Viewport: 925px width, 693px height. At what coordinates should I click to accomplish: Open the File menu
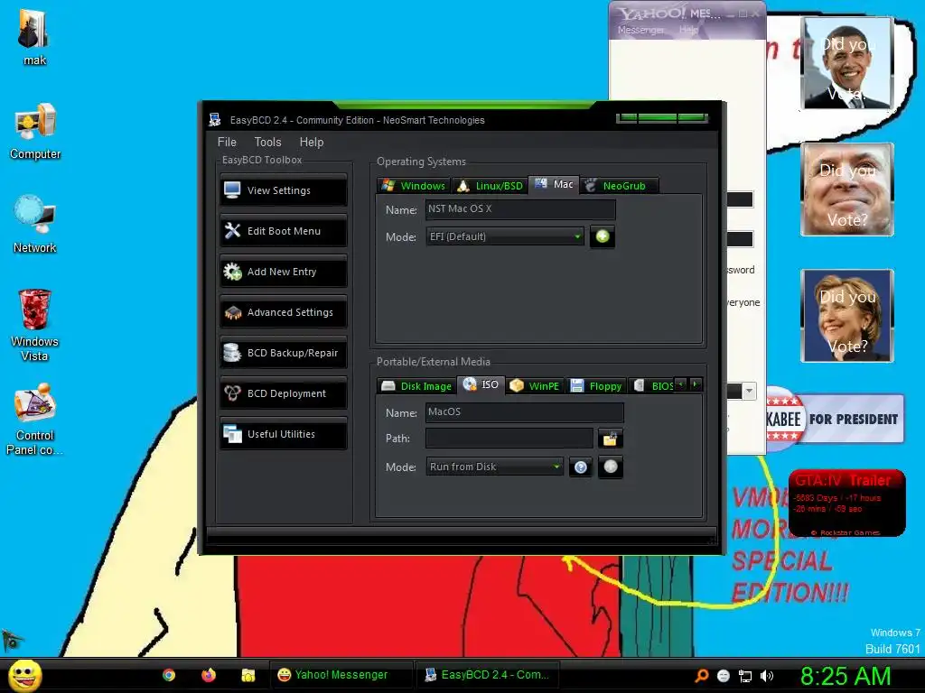[227, 142]
